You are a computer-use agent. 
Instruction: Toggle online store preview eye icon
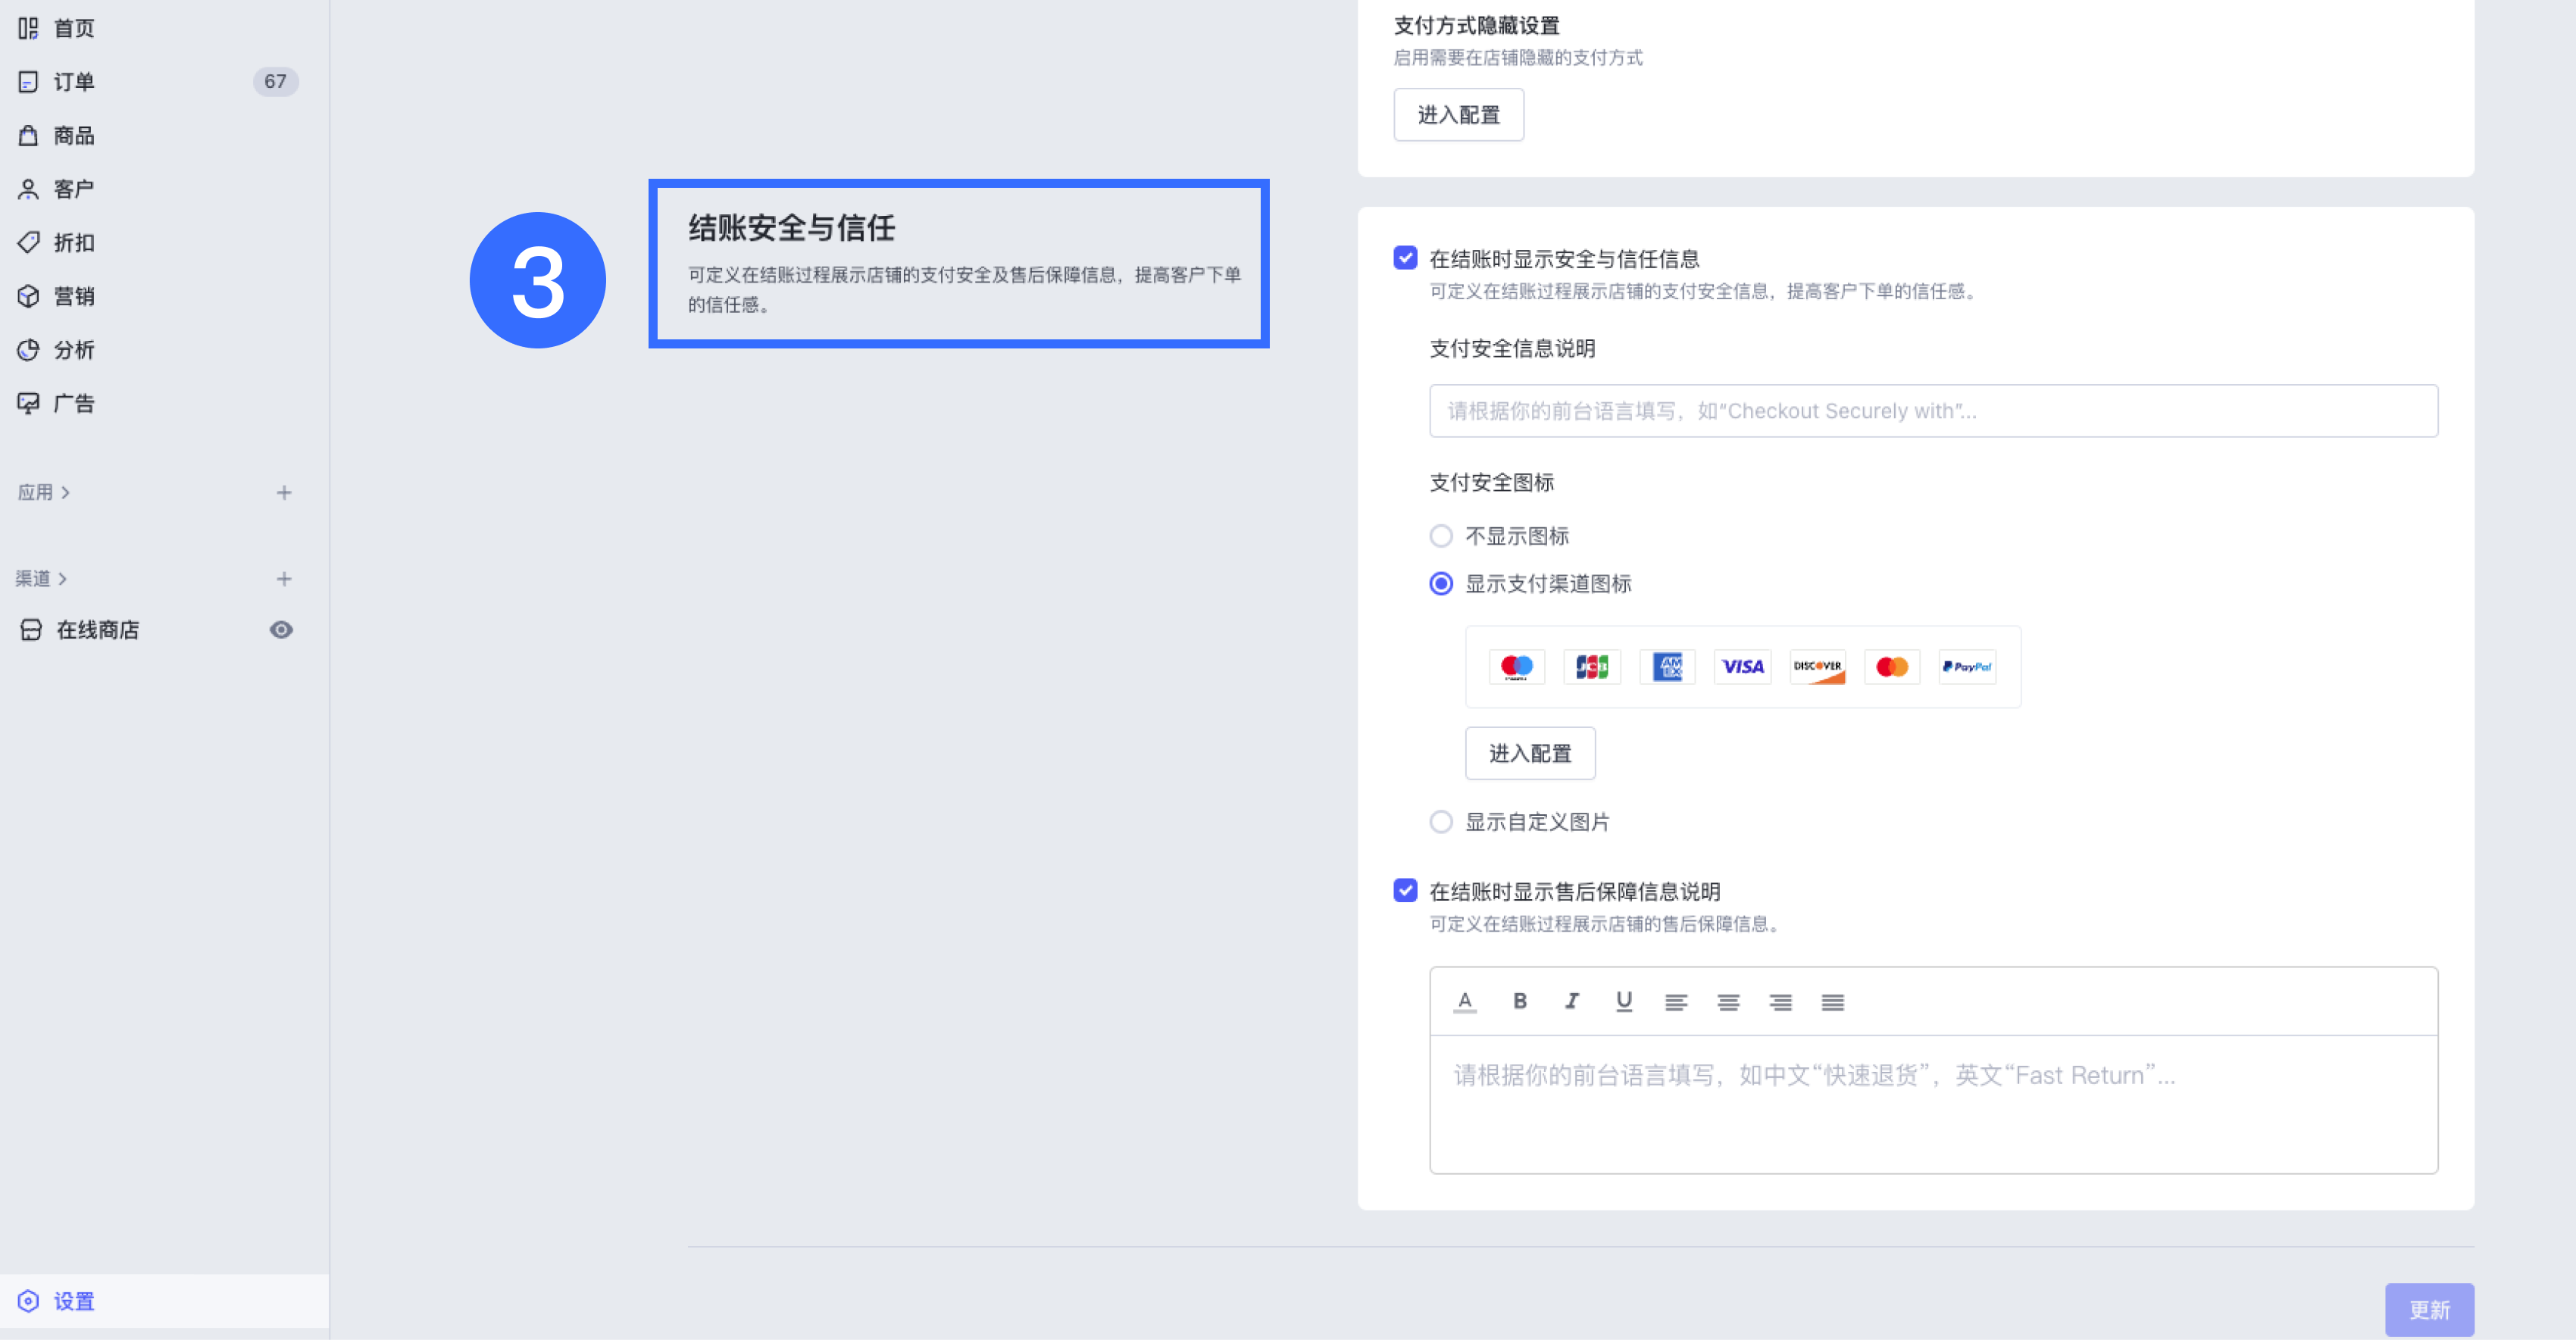tap(281, 629)
